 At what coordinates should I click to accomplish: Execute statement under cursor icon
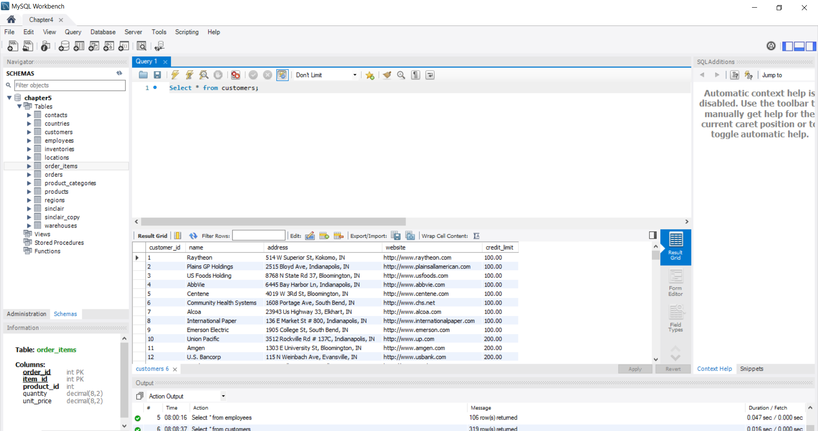click(x=190, y=75)
